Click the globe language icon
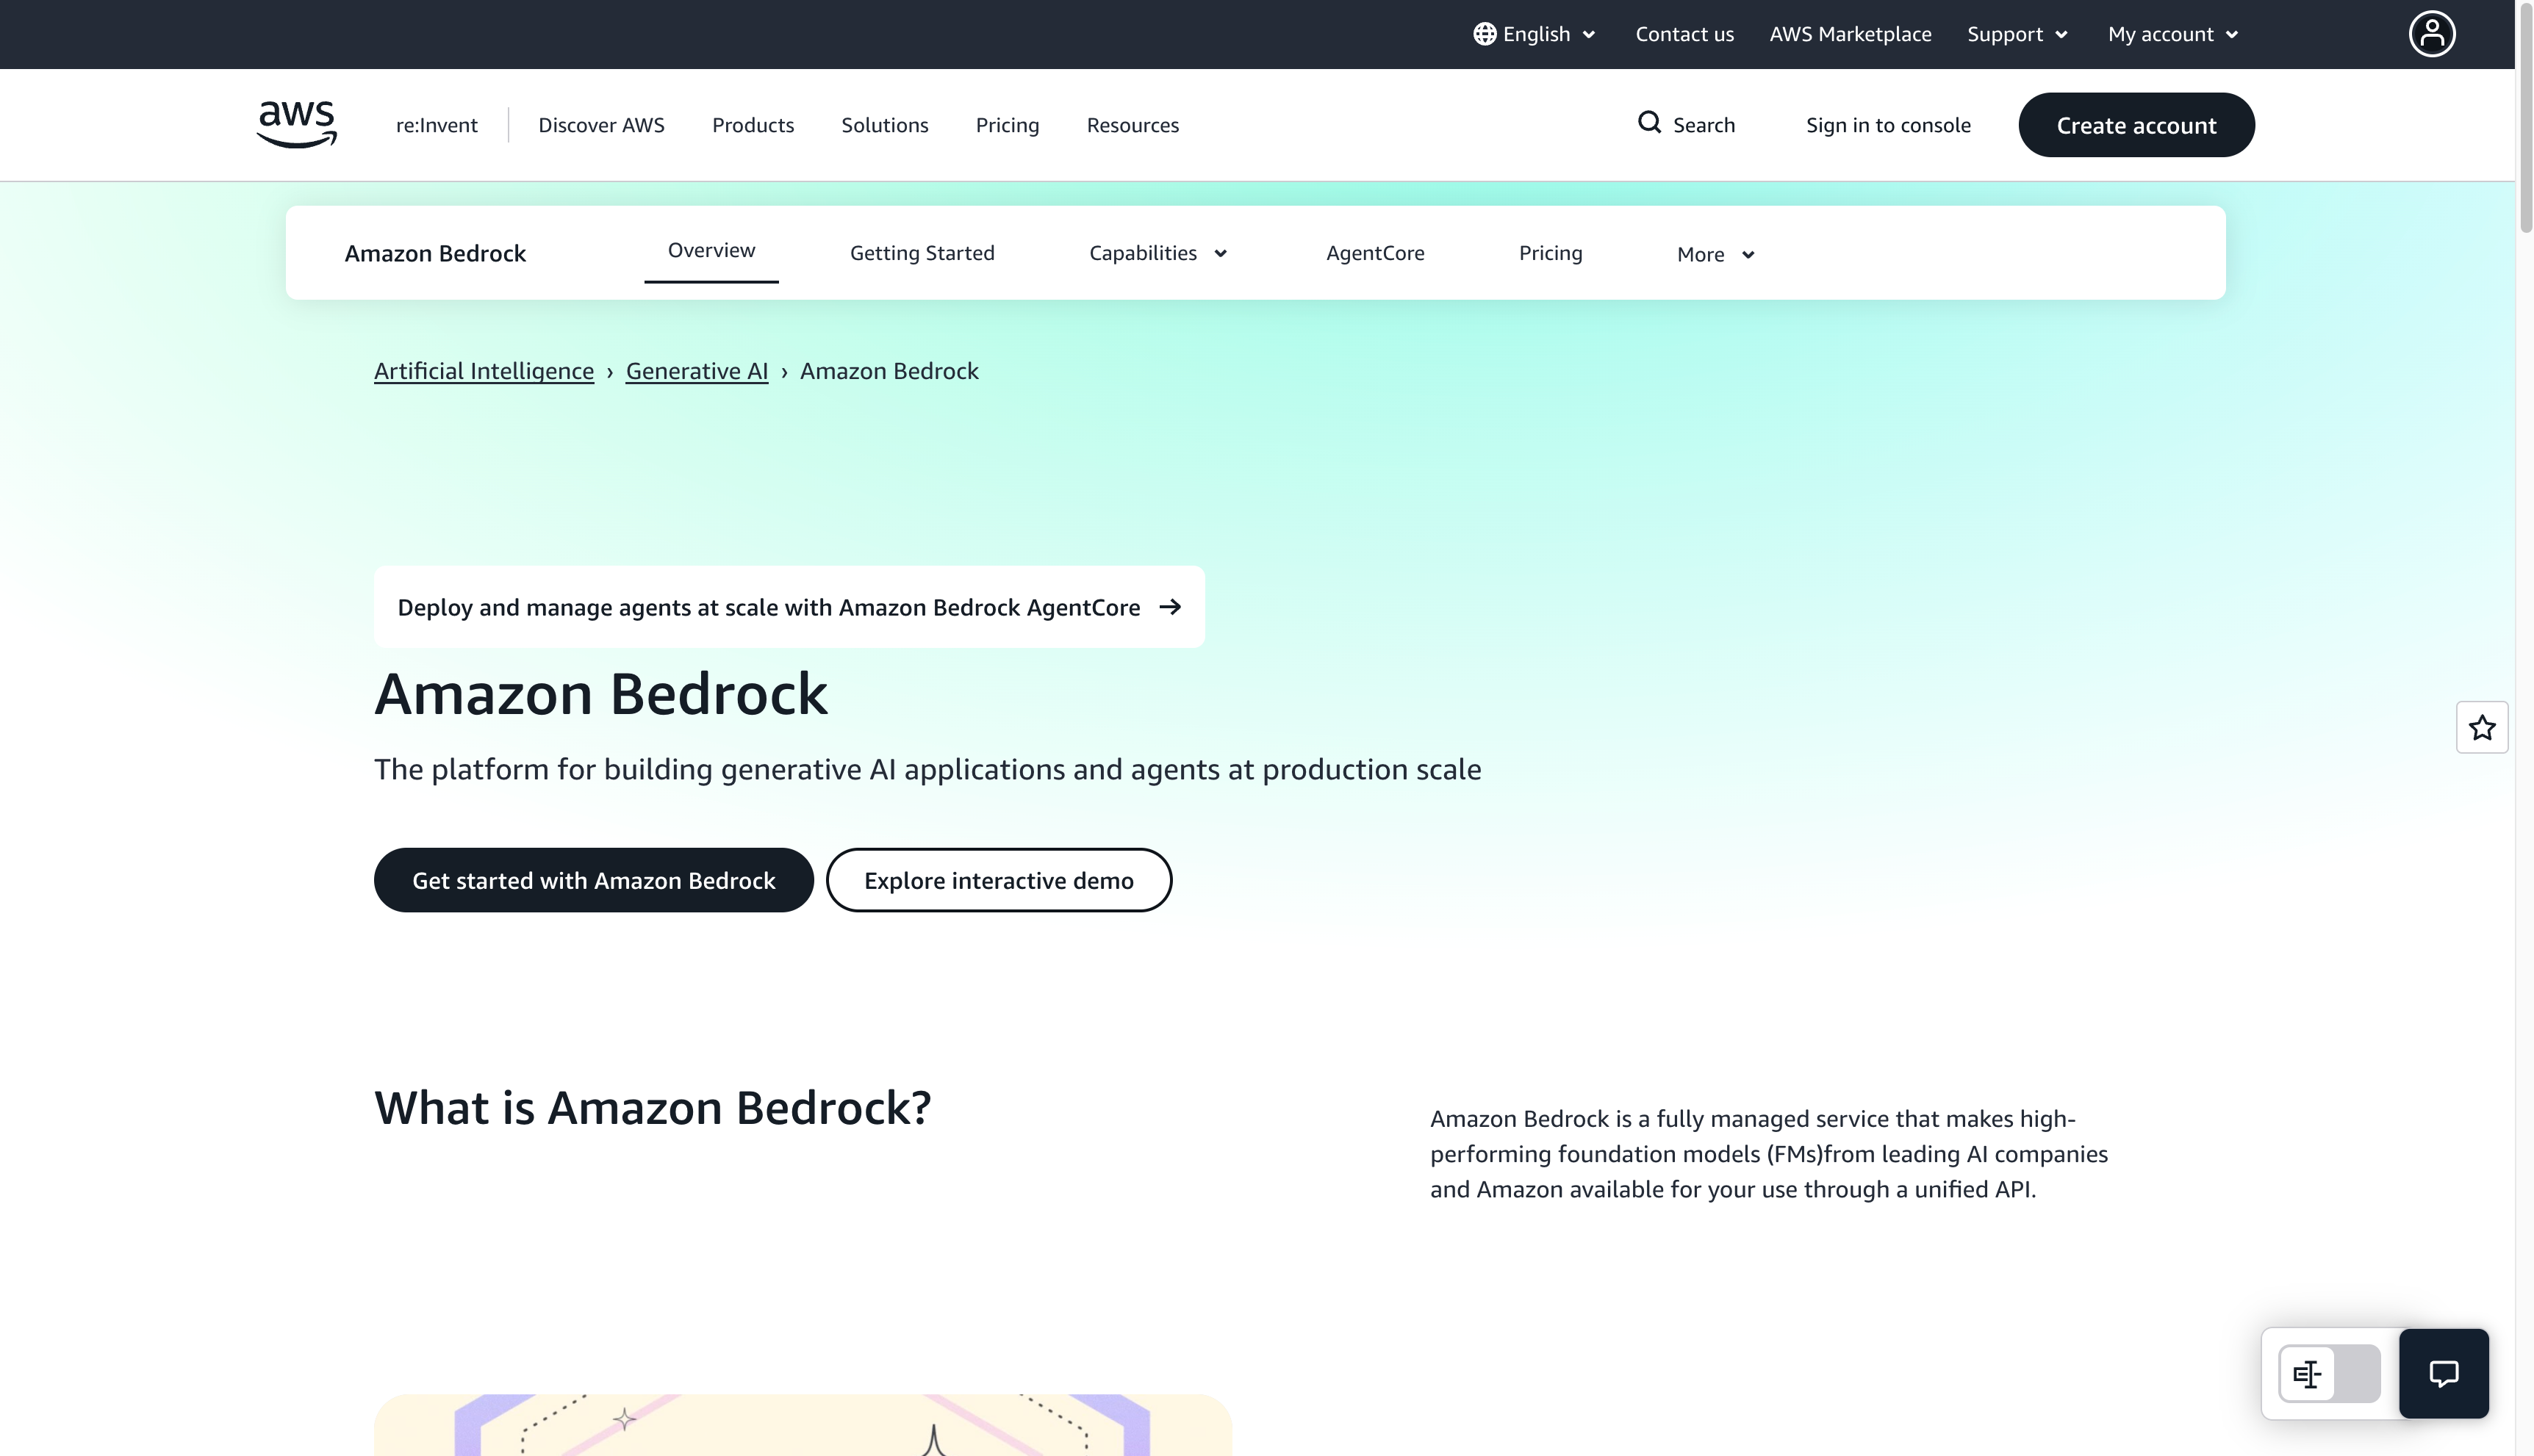The height and width of the screenshot is (1456, 2534). click(x=1484, y=33)
